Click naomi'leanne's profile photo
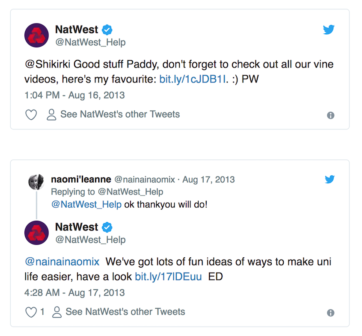Viewport: 362px width, 336px height. pyautogui.click(x=36, y=182)
